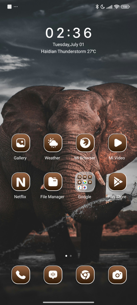Tap the Google folder label text
The width and height of the screenshot is (137, 305).
(x=84, y=197)
